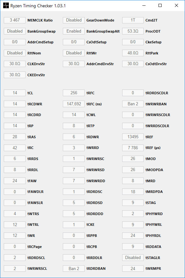Click the tWRWRBAN Ban 2 field
This screenshot has width=185, height=278.
[x=133, y=104]
